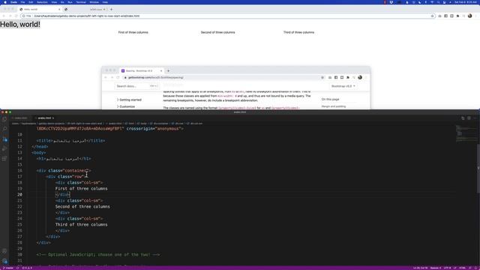The width and height of the screenshot is (480, 270).
Task: Click line number 20 in the editor gutter
Action: pos(19,195)
